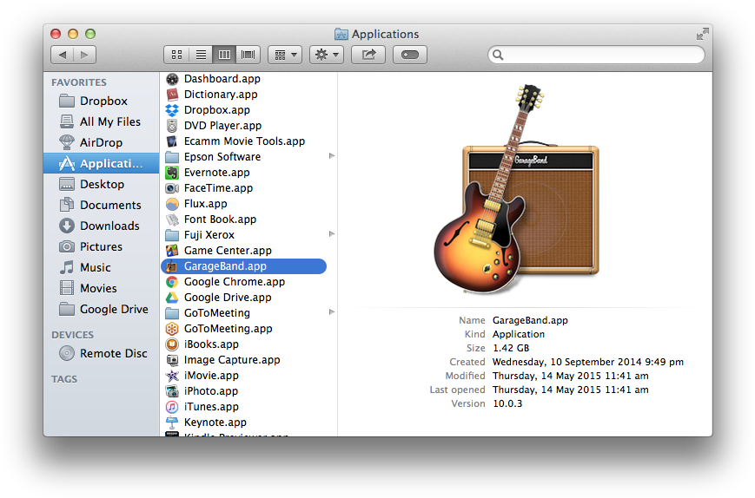Click the GarageBand preview image

coord(516,189)
